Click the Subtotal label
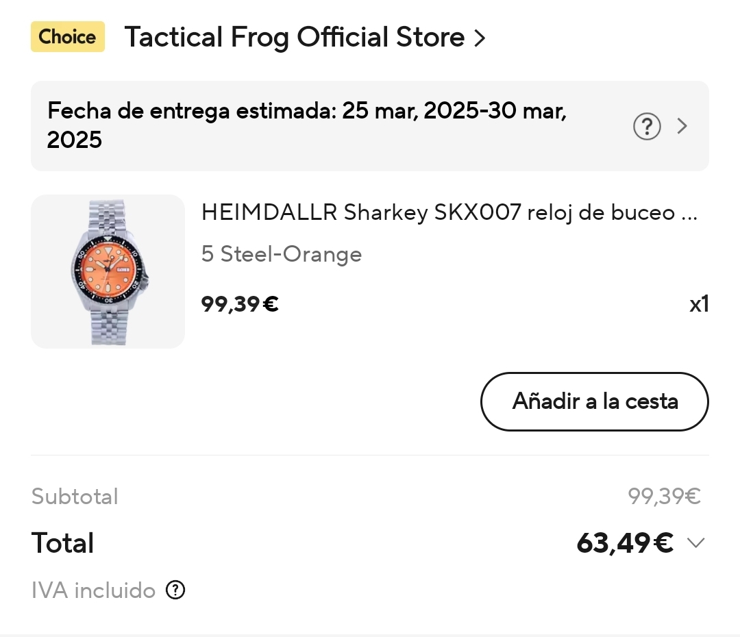The width and height of the screenshot is (740, 637). (75, 497)
